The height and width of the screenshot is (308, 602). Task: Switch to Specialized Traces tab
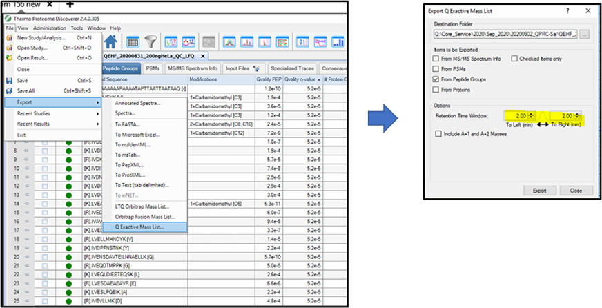pos(292,68)
